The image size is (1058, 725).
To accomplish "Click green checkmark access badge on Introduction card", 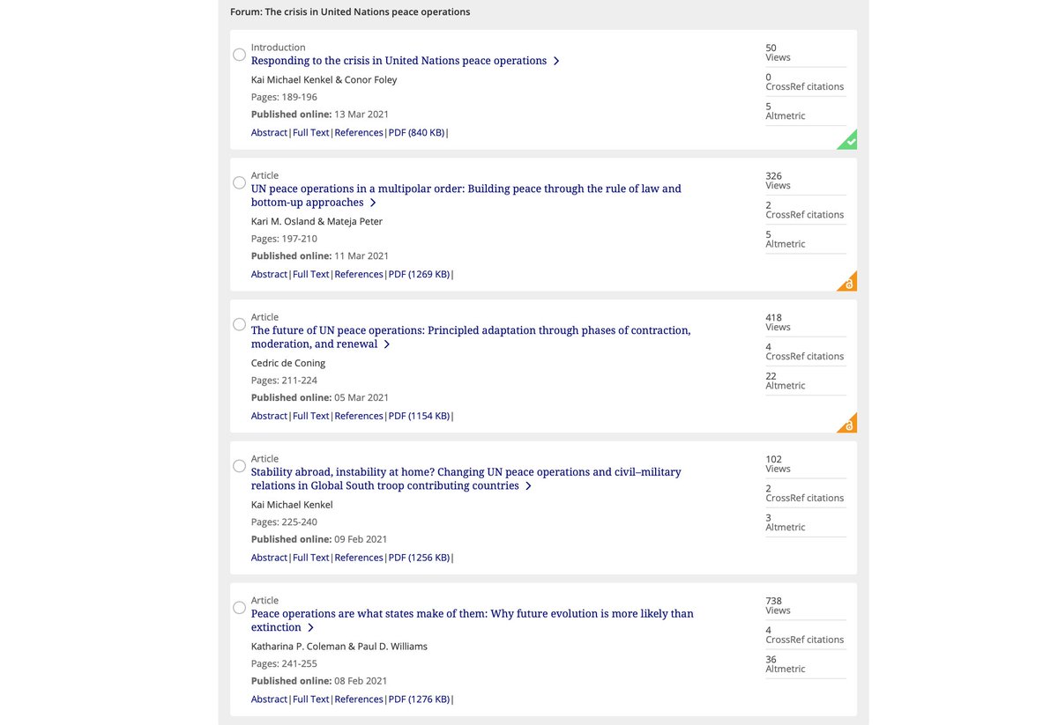I will click(x=848, y=141).
